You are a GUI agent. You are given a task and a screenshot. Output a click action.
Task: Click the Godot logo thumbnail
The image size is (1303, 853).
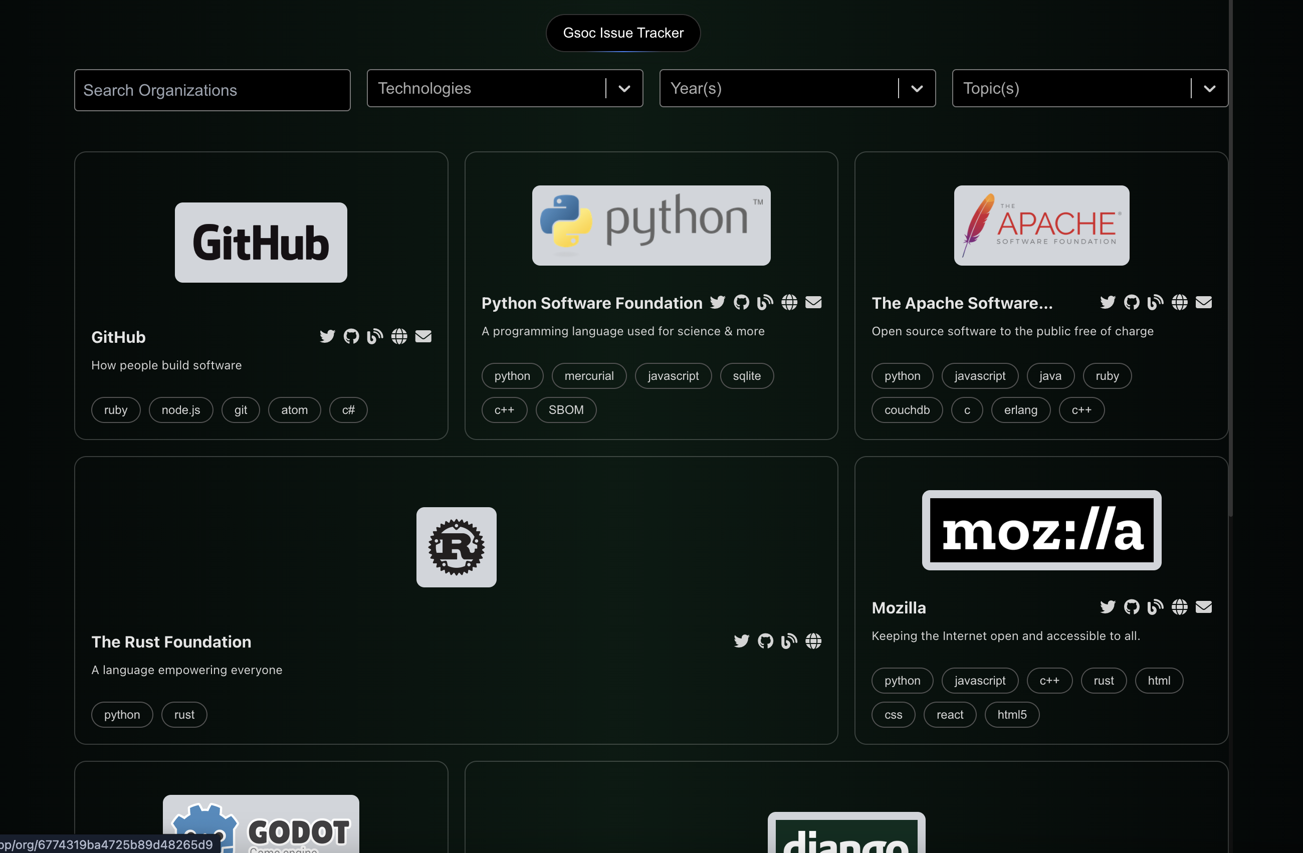[261, 824]
